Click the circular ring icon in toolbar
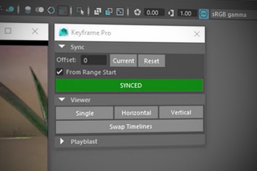This screenshot has height=171, width=257. (51, 10)
